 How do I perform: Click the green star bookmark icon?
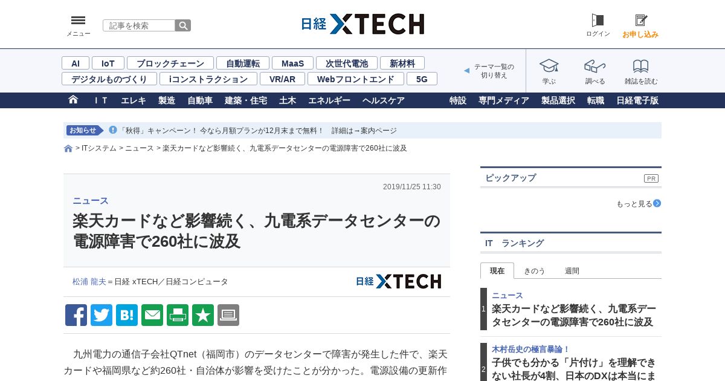coord(203,315)
